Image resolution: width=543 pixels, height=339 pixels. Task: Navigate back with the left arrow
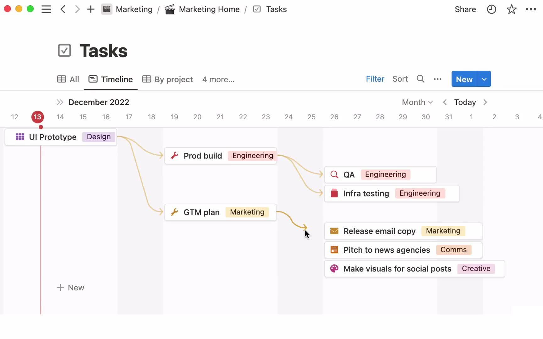pos(63,9)
